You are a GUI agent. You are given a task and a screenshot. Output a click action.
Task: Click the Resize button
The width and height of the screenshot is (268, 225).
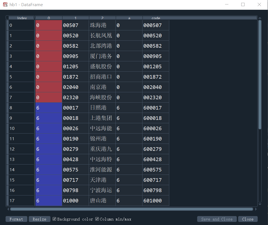point(40,219)
